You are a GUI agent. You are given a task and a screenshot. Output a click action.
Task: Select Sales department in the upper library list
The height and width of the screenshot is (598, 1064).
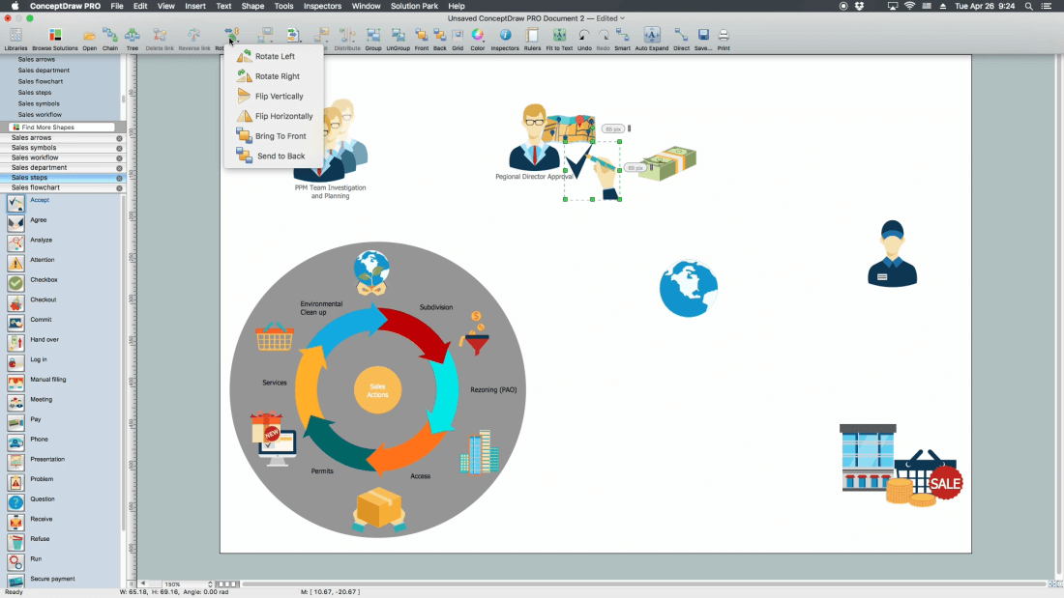coord(44,70)
